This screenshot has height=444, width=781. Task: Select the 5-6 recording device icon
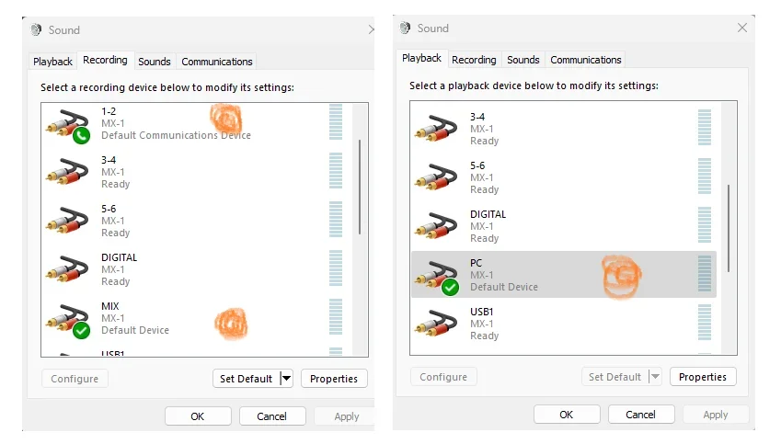[x=68, y=222]
